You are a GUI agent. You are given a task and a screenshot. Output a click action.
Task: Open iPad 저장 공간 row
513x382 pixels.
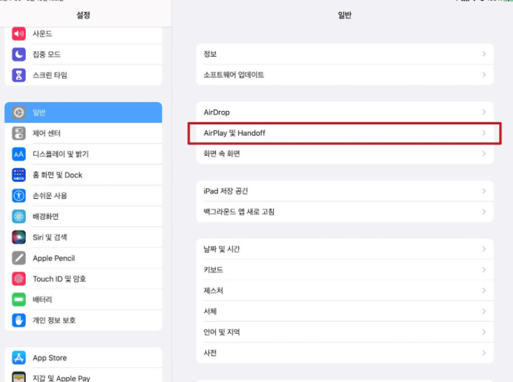345,191
